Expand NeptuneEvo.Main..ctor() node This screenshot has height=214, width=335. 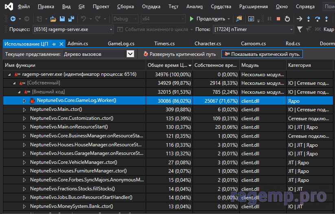pos(24,110)
